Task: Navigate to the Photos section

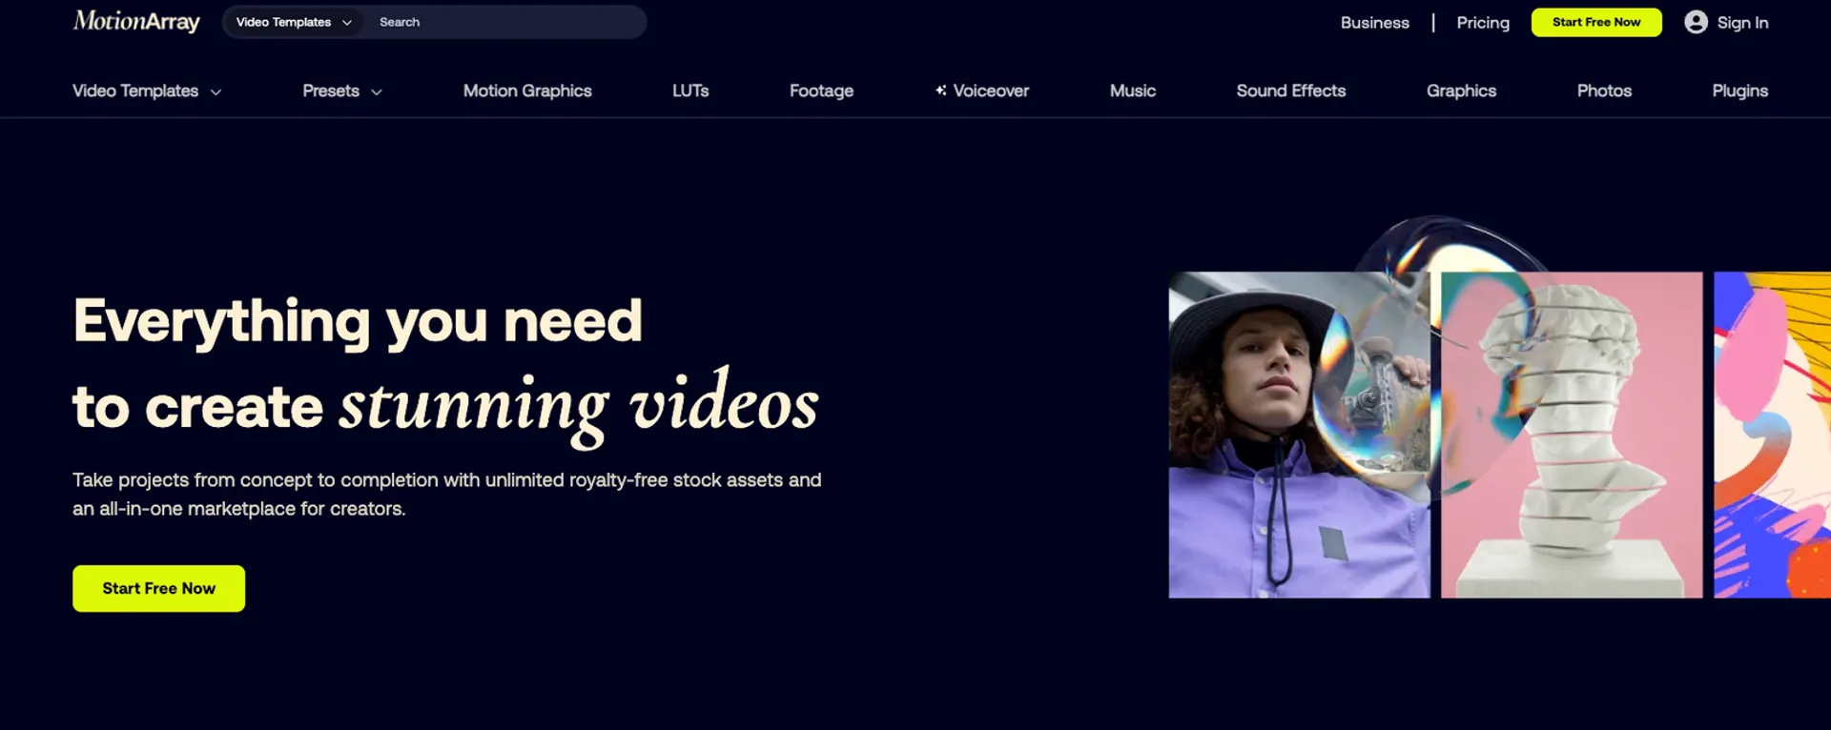Action: pyautogui.click(x=1604, y=91)
